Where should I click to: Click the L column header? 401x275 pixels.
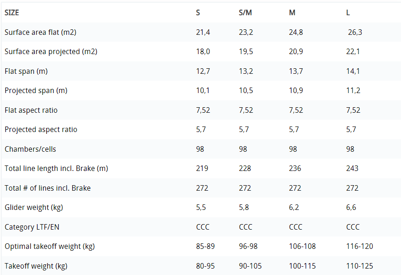[x=348, y=13]
